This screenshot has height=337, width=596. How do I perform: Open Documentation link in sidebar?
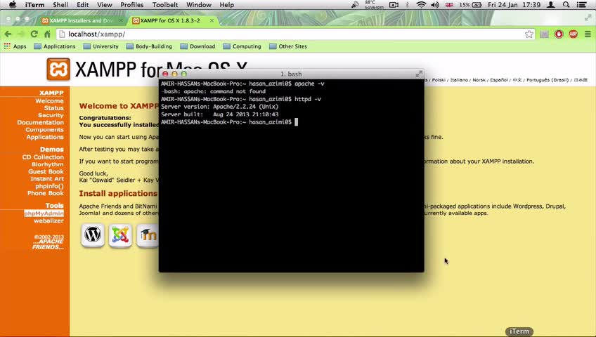pyautogui.click(x=40, y=123)
